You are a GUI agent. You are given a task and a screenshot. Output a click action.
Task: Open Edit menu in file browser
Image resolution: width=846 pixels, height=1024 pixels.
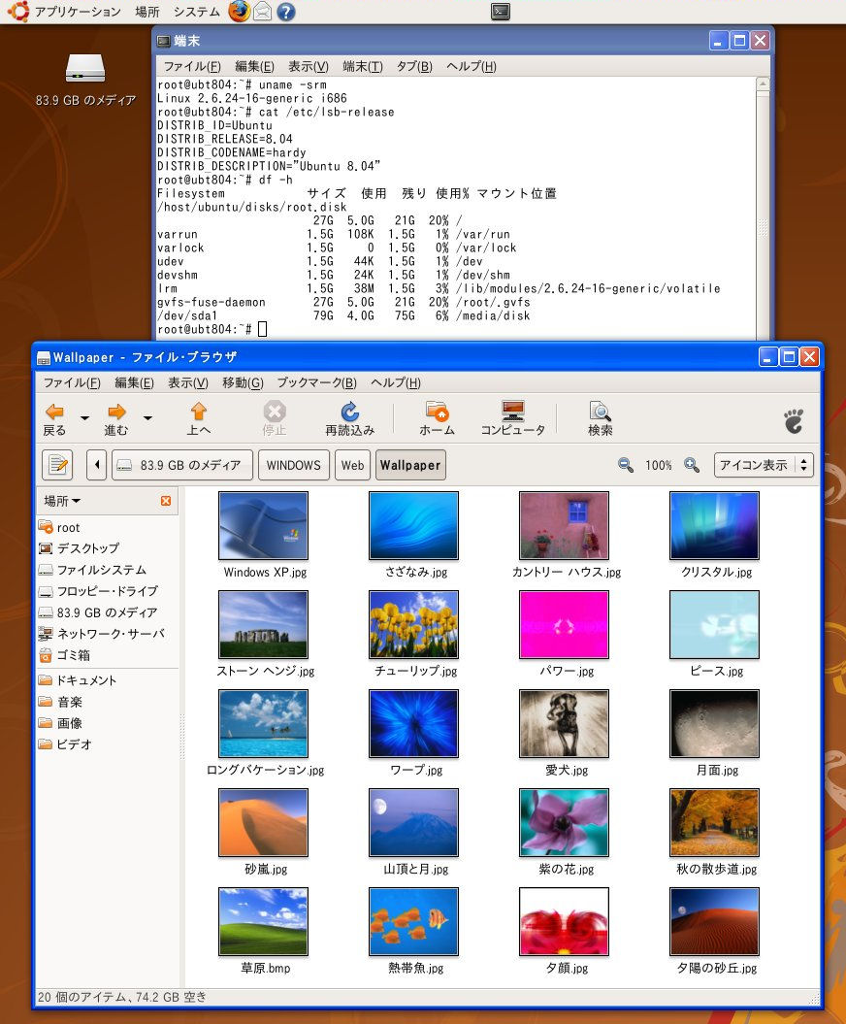[134, 382]
